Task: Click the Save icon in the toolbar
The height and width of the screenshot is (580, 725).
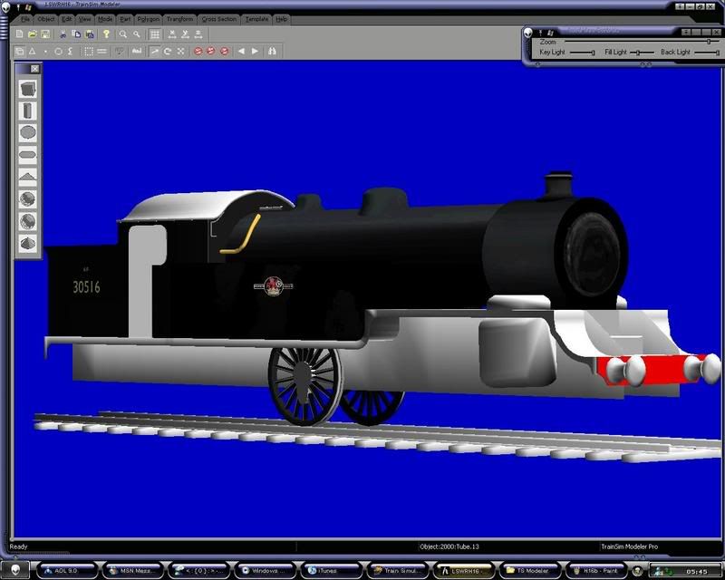Action: 45,34
